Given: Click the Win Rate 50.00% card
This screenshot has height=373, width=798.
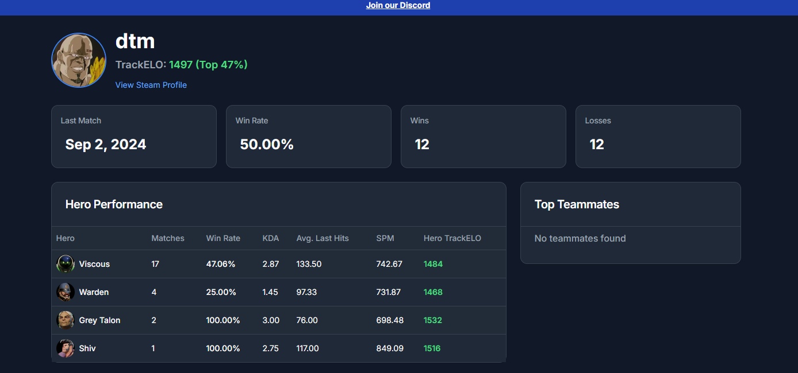Looking at the screenshot, I should pyautogui.click(x=309, y=137).
